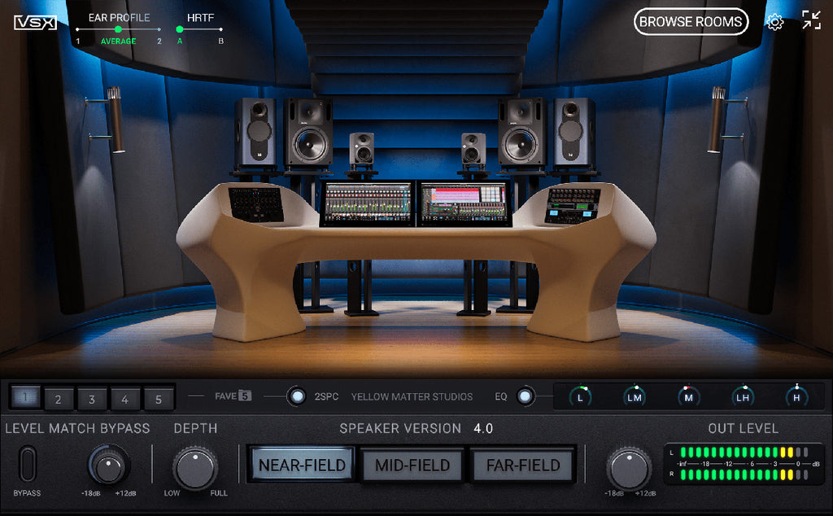Select favorite preset slot 5

(x=159, y=399)
